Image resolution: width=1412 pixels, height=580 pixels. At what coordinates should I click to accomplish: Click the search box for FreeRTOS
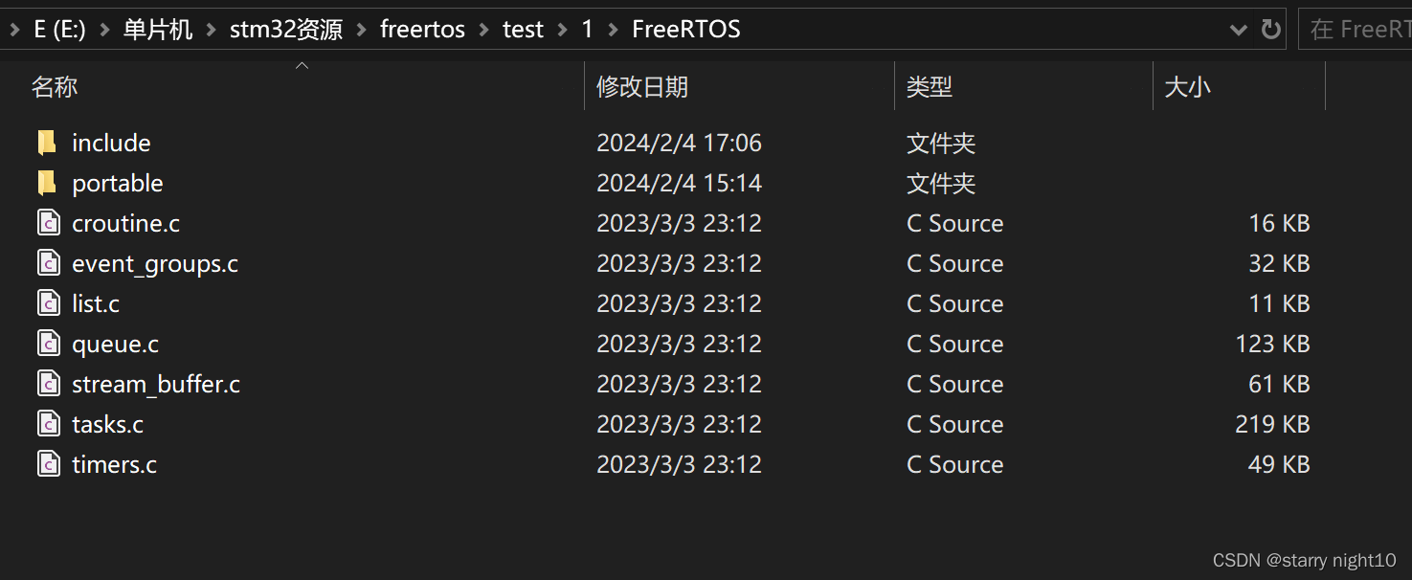point(1356,30)
